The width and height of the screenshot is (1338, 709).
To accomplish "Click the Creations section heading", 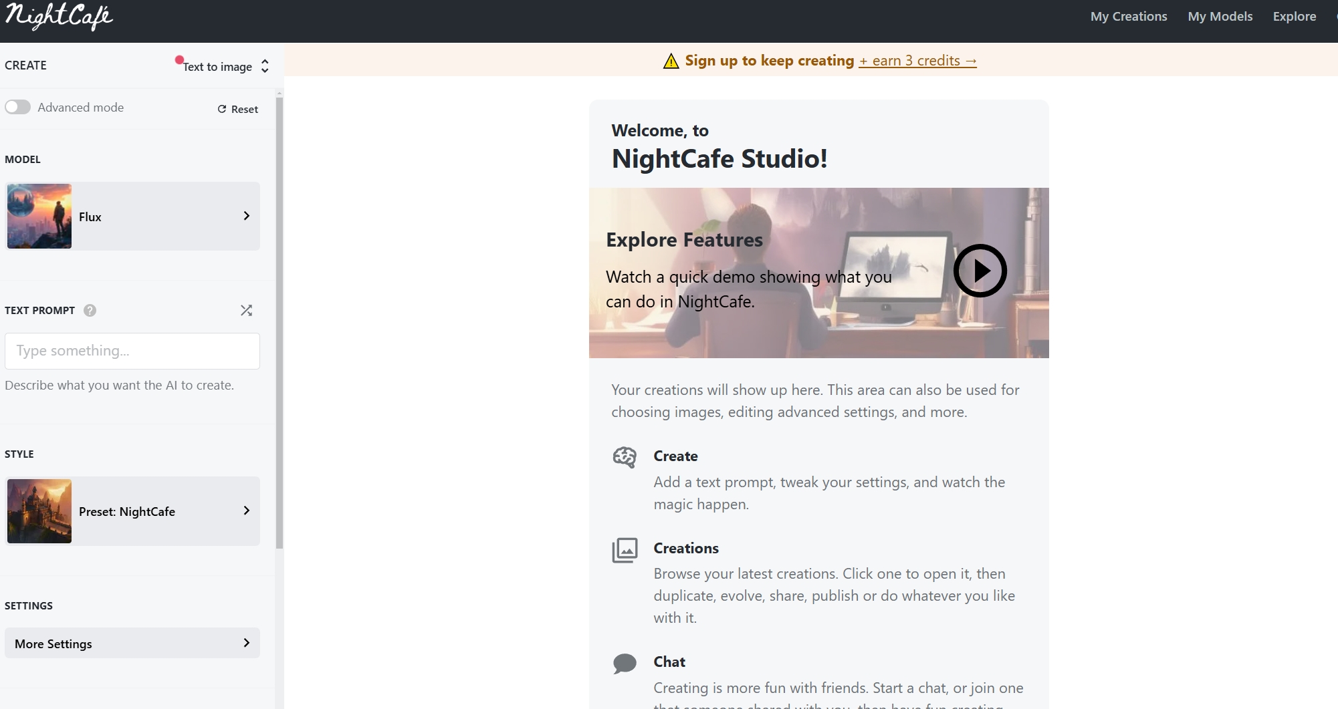I will click(x=686, y=548).
